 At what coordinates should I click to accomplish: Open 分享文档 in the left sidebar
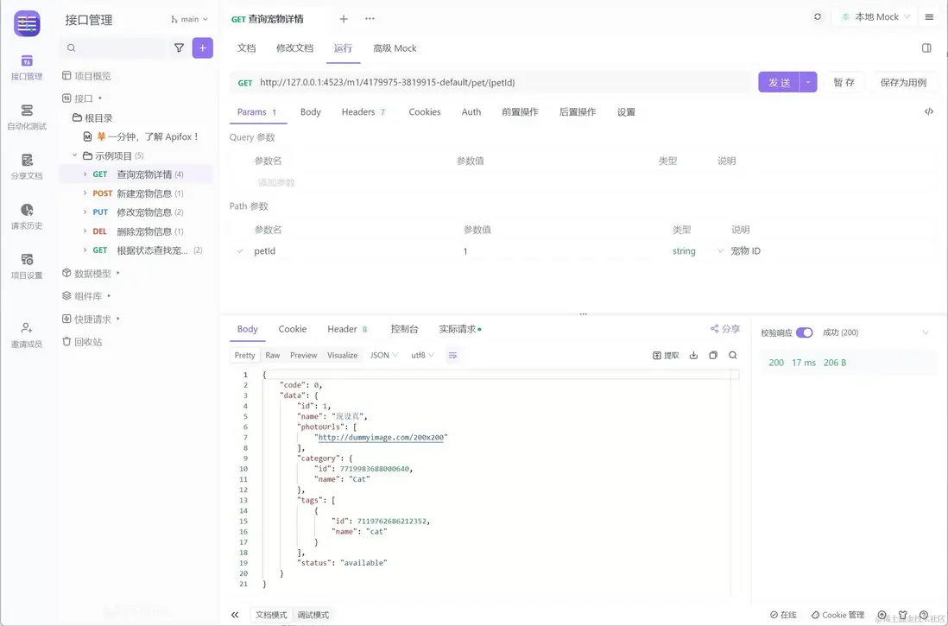27,167
